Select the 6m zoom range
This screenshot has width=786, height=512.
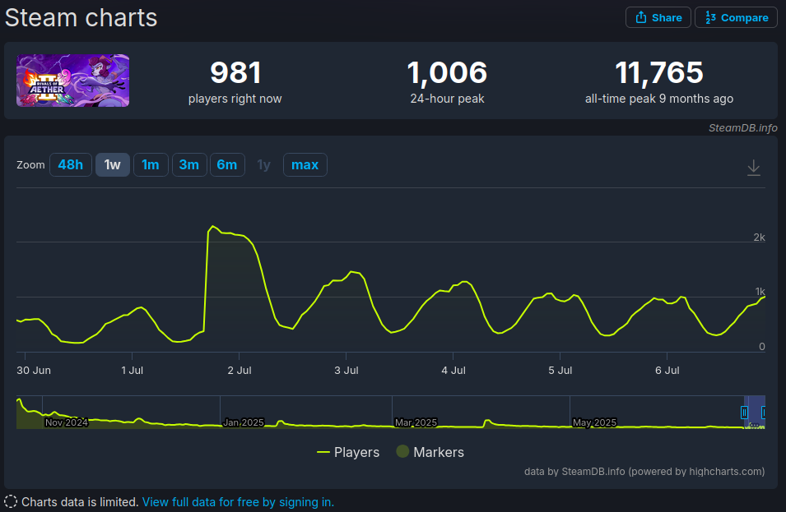[227, 164]
